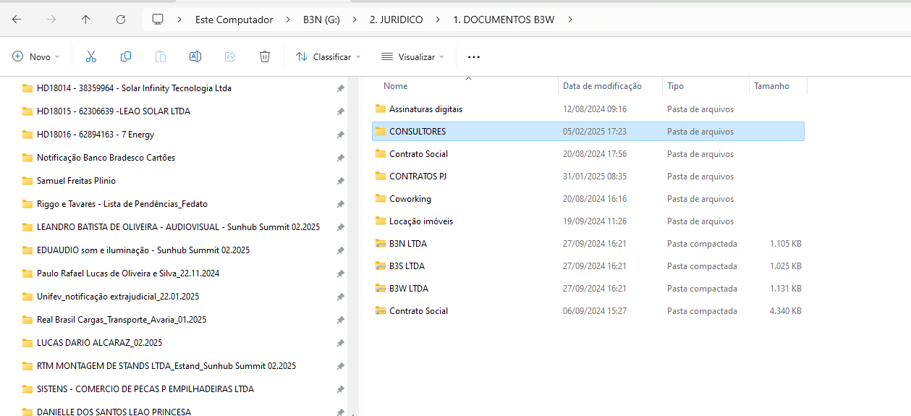This screenshot has height=416, width=911.
Task: Select the CONTRATOS PJ folder
Action: tap(418, 177)
